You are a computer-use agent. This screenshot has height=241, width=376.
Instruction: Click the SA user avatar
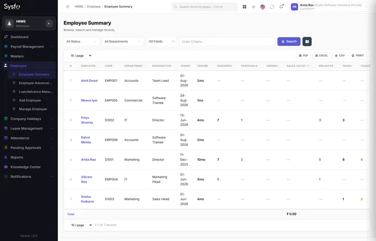[x=294, y=7]
